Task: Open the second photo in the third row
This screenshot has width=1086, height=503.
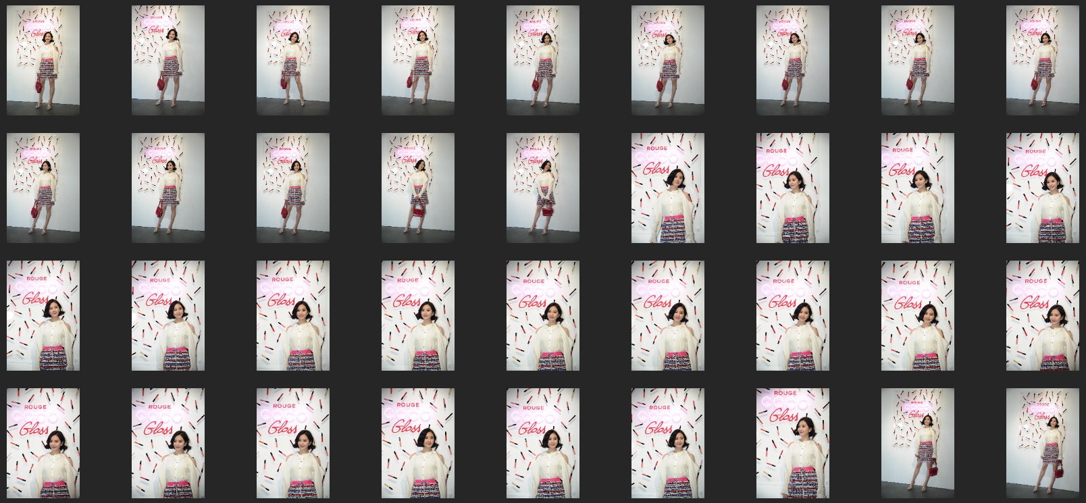Action: [x=168, y=315]
